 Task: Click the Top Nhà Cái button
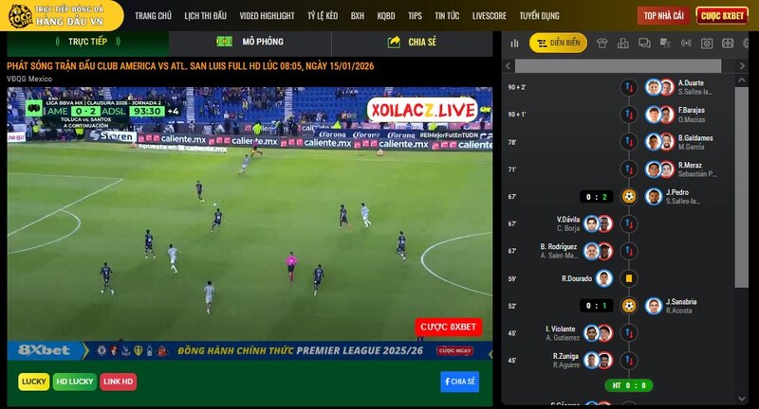pos(662,16)
